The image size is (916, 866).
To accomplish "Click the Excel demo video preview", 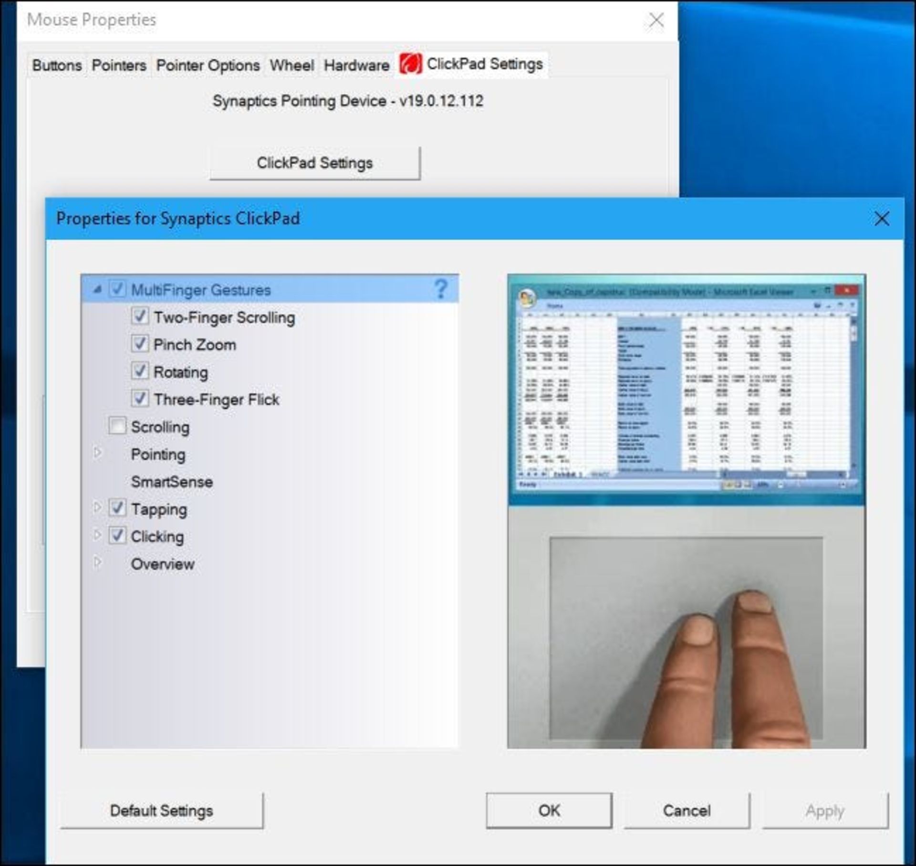I will 686,389.
